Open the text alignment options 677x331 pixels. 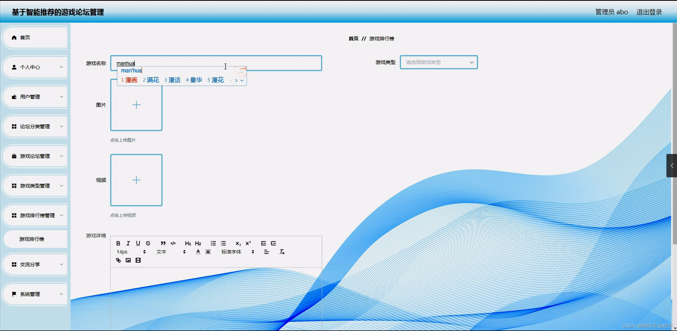[267, 252]
